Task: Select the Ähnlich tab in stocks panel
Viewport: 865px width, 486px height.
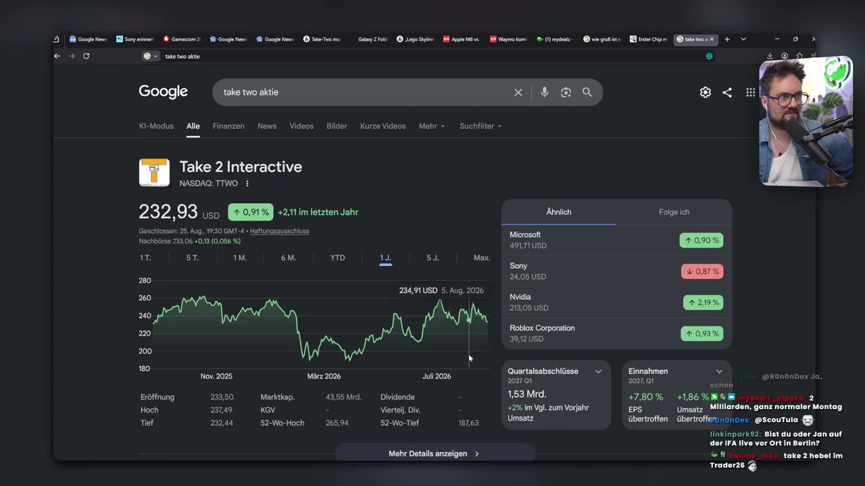Action: (x=559, y=212)
